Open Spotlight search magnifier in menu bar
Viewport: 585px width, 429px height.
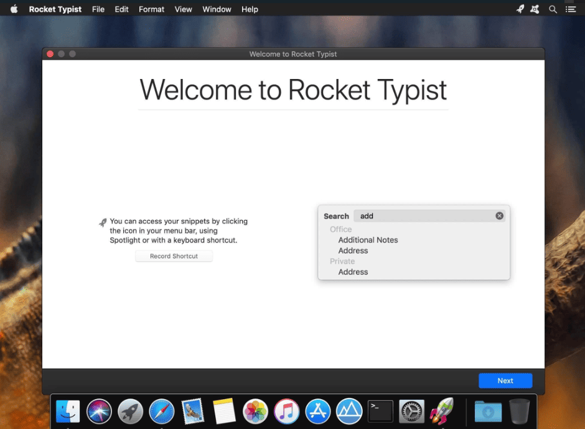coord(553,9)
